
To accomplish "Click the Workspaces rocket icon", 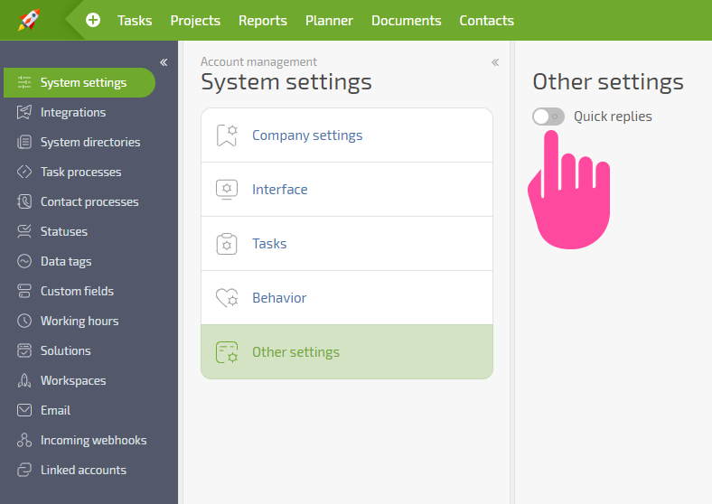I will point(24,380).
